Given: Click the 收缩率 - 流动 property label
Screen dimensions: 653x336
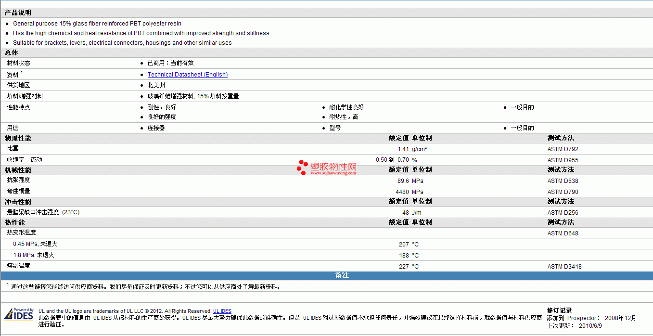Looking at the screenshot, I should (25, 160).
